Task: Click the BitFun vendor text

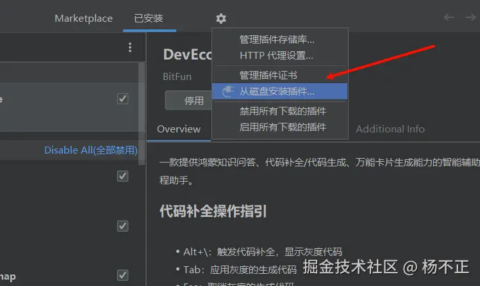Action: pyautogui.click(x=177, y=76)
